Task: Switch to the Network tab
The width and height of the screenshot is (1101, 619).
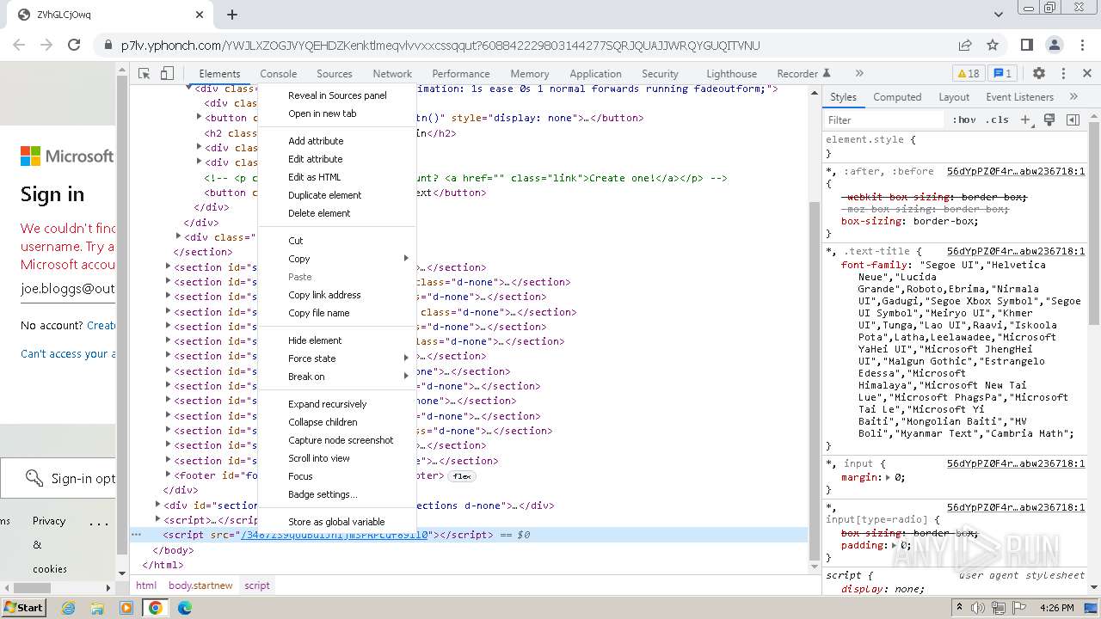Action: coord(392,74)
